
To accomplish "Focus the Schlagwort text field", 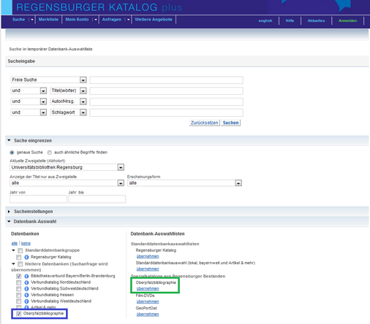I will (x=166, y=112).
